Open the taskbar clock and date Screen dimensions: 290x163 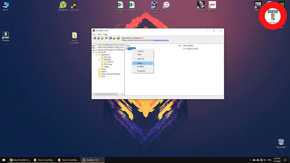[277, 160]
